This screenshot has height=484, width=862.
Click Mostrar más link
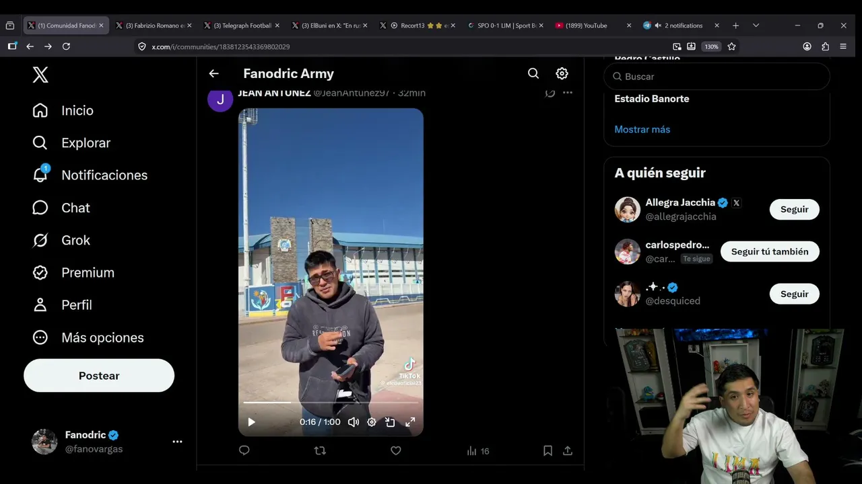pos(642,129)
